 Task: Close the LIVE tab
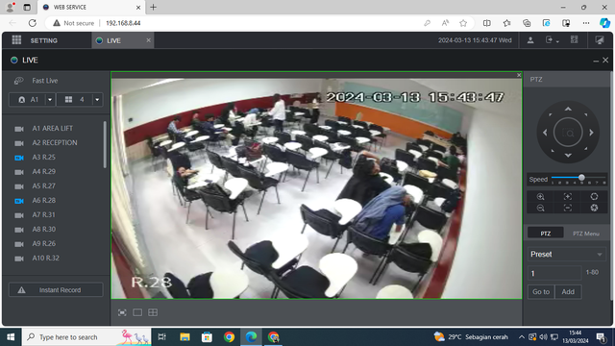point(148,40)
